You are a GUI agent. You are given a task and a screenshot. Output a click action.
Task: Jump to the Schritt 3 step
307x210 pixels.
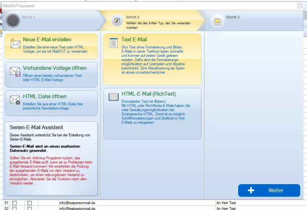[x=253, y=20]
